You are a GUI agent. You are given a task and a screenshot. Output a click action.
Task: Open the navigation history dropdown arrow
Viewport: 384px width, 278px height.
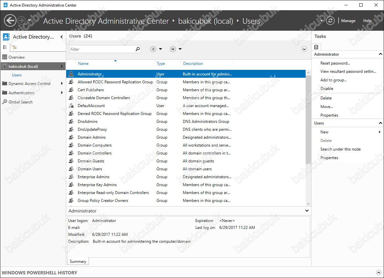[29, 20]
